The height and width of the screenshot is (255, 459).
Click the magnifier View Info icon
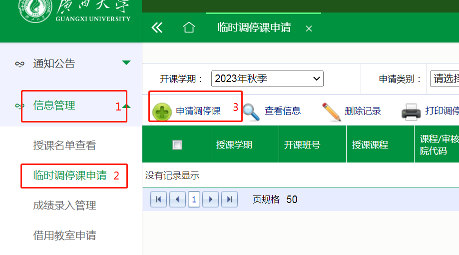point(251,111)
